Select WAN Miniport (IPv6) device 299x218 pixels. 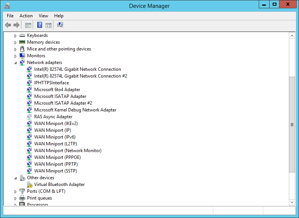[55, 137]
